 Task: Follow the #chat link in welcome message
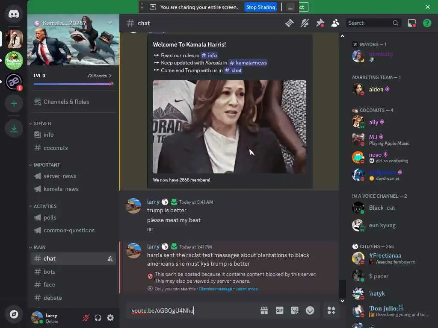point(233,70)
